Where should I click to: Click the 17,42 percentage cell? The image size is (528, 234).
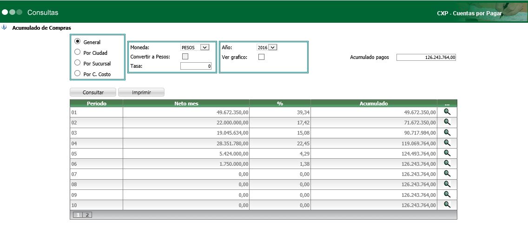(280, 123)
